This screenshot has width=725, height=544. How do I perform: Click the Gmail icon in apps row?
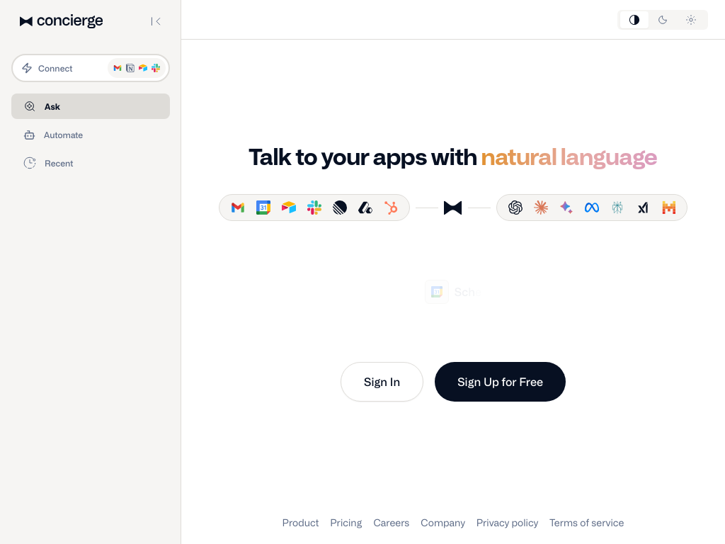[238, 208]
